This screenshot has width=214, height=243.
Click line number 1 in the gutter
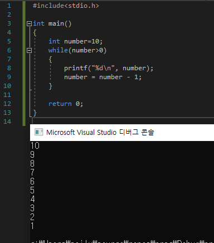pos(9,6)
